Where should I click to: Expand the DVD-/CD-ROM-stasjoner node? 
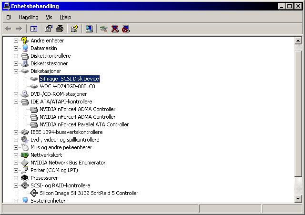point(16,94)
